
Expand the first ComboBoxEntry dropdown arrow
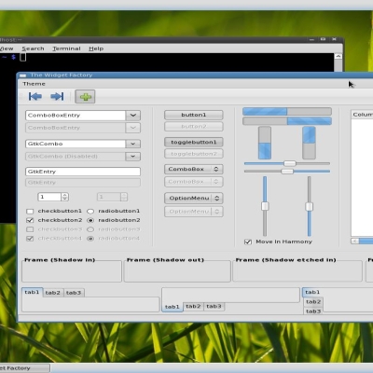pos(133,116)
